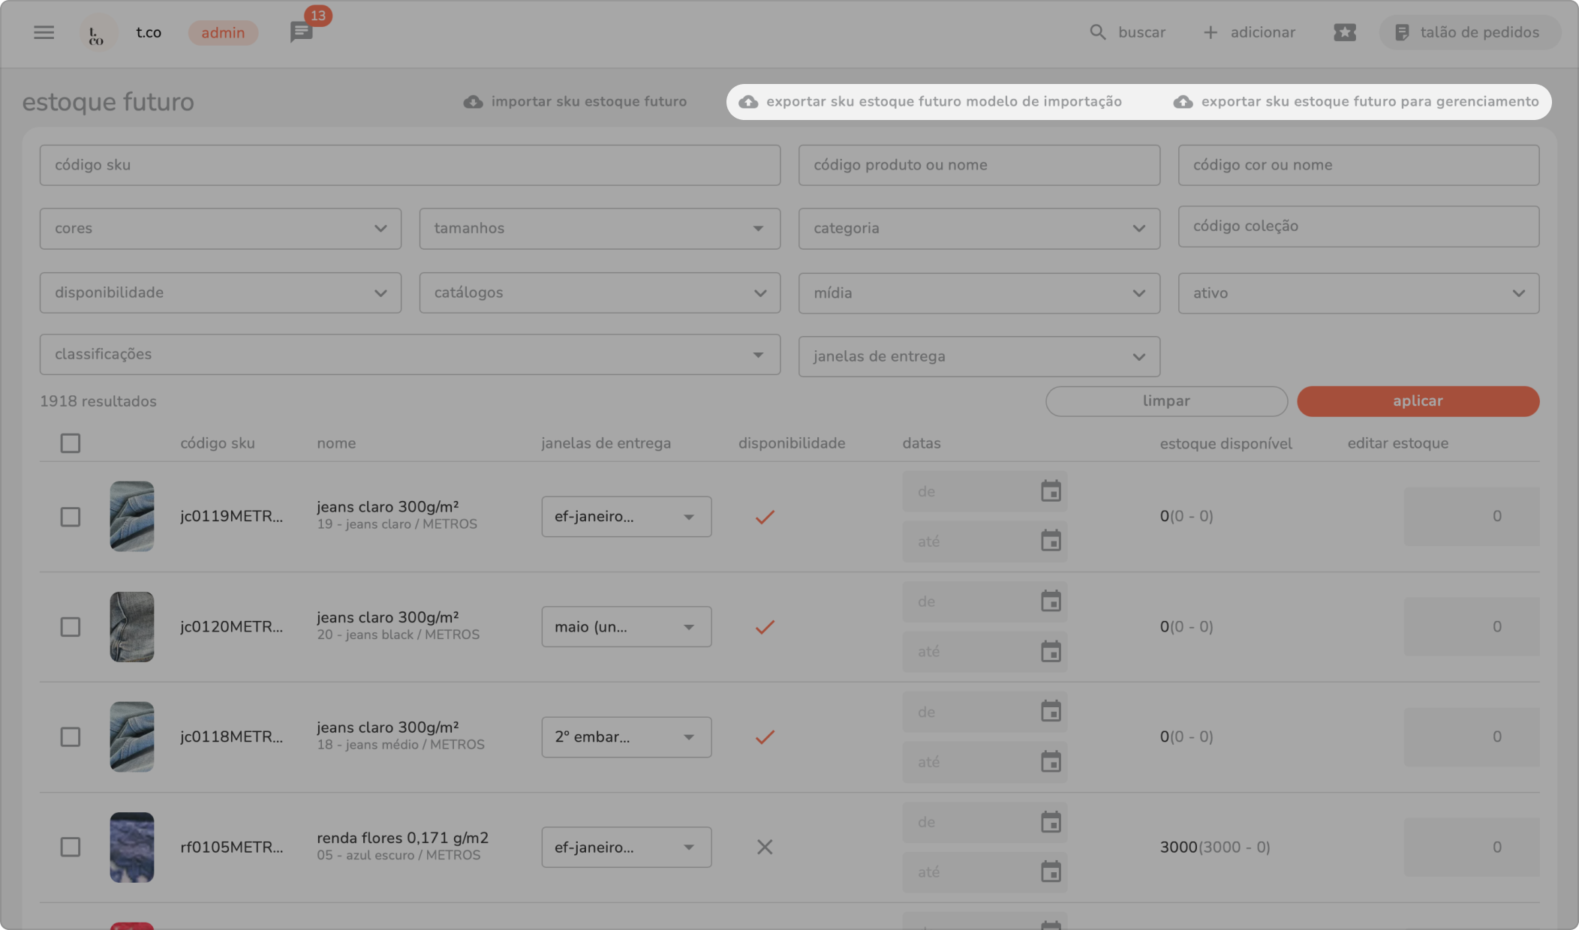Screen dimensions: 1579x930
Task: Toggle availability checkmark for jc0118METR row
Action: (x=764, y=736)
